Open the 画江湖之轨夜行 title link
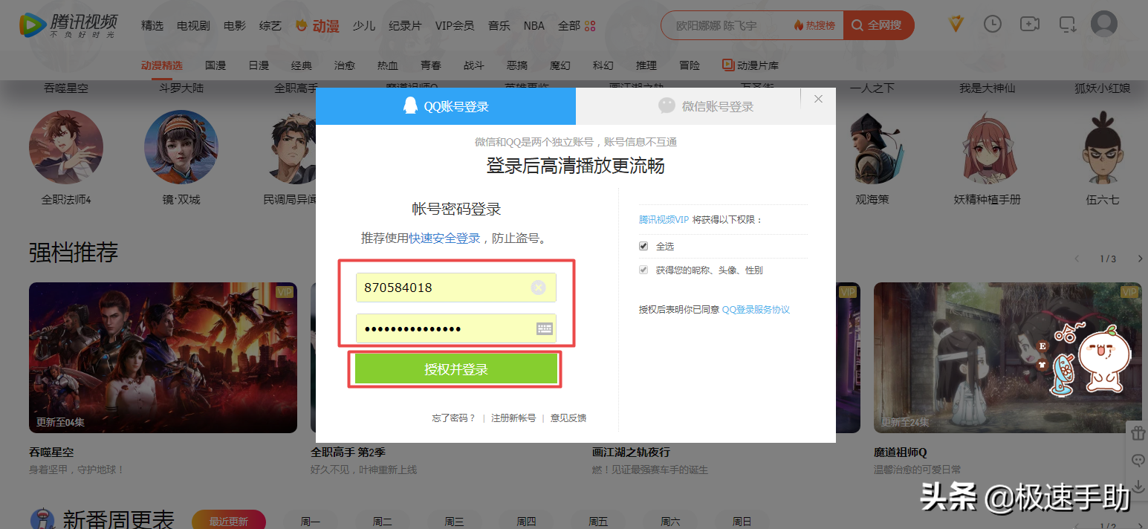The width and height of the screenshot is (1148, 529). (632, 452)
